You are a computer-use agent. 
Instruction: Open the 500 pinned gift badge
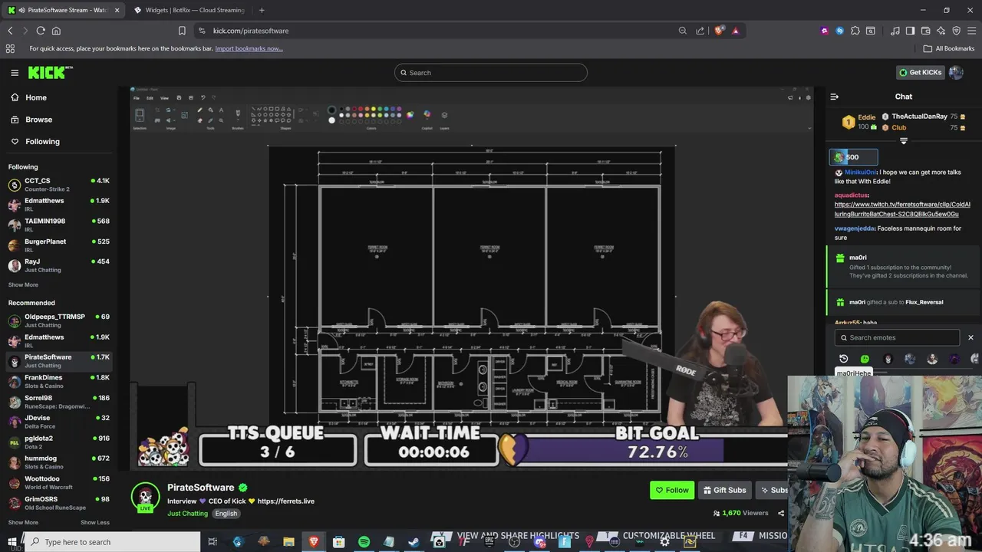(853, 157)
